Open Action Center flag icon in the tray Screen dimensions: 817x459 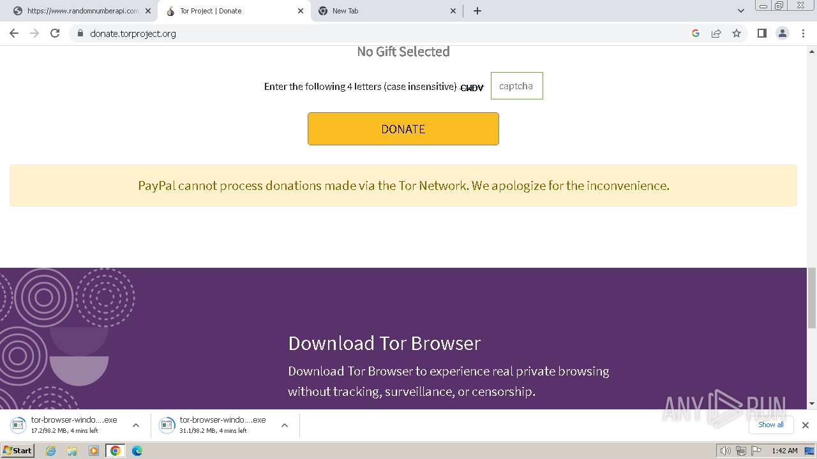[756, 451]
